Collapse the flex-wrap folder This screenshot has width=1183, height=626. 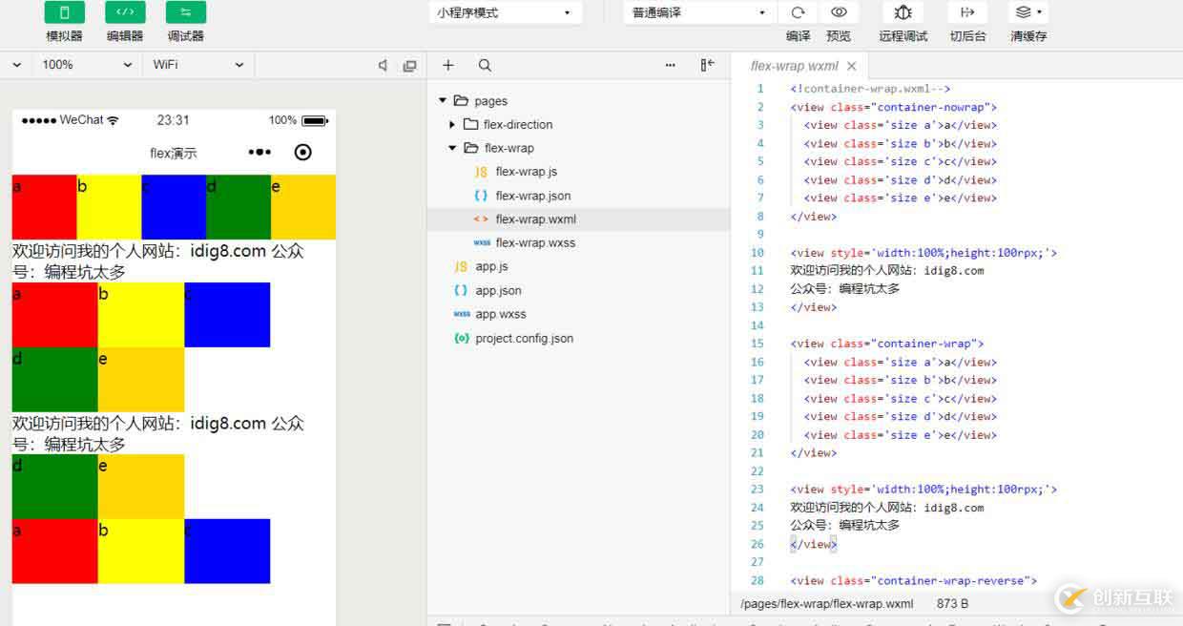pos(452,148)
